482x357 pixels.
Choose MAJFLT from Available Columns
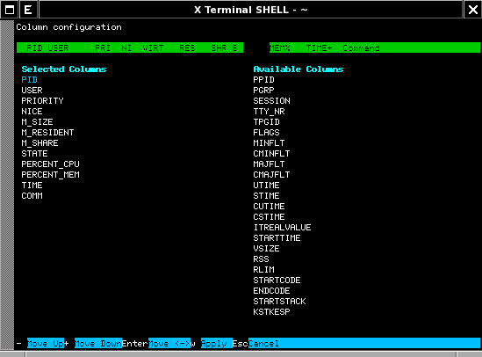pyautogui.click(x=269, y=164)
